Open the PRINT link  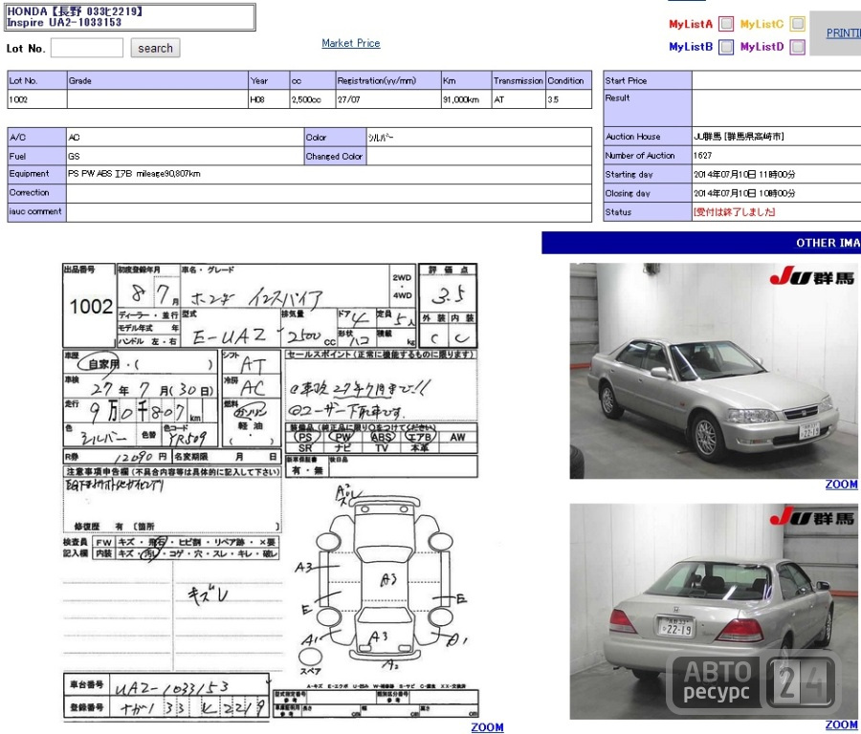tap(844, 32)
